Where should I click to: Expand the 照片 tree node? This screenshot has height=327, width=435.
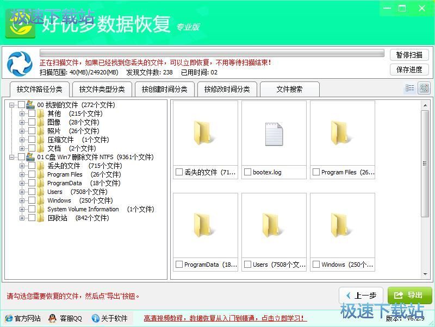pyautogui.click(x=22, y=131)
